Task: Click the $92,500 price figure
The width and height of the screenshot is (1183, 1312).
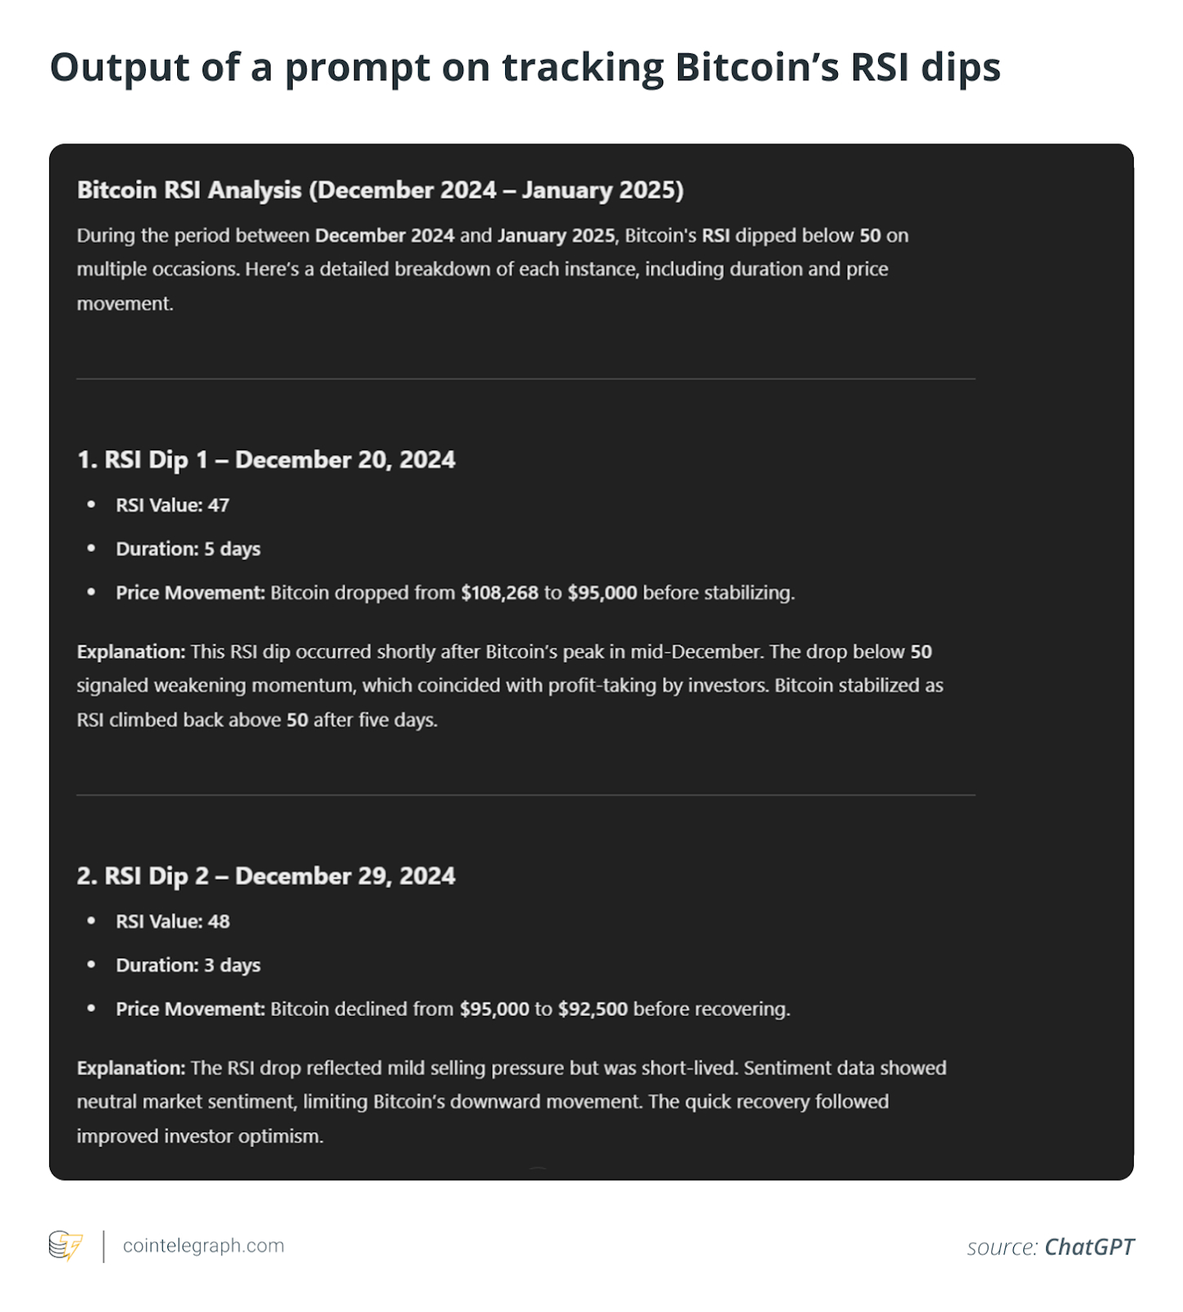Action: click(593, 1009)
